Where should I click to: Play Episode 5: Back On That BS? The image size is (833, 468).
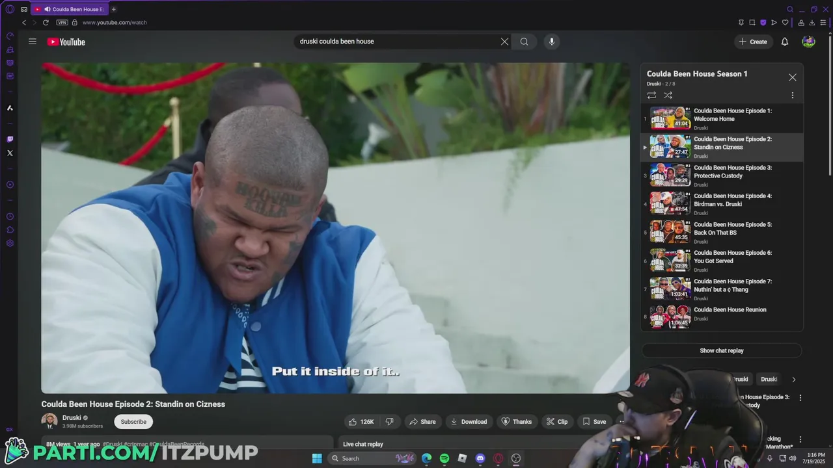coord(722,233)
